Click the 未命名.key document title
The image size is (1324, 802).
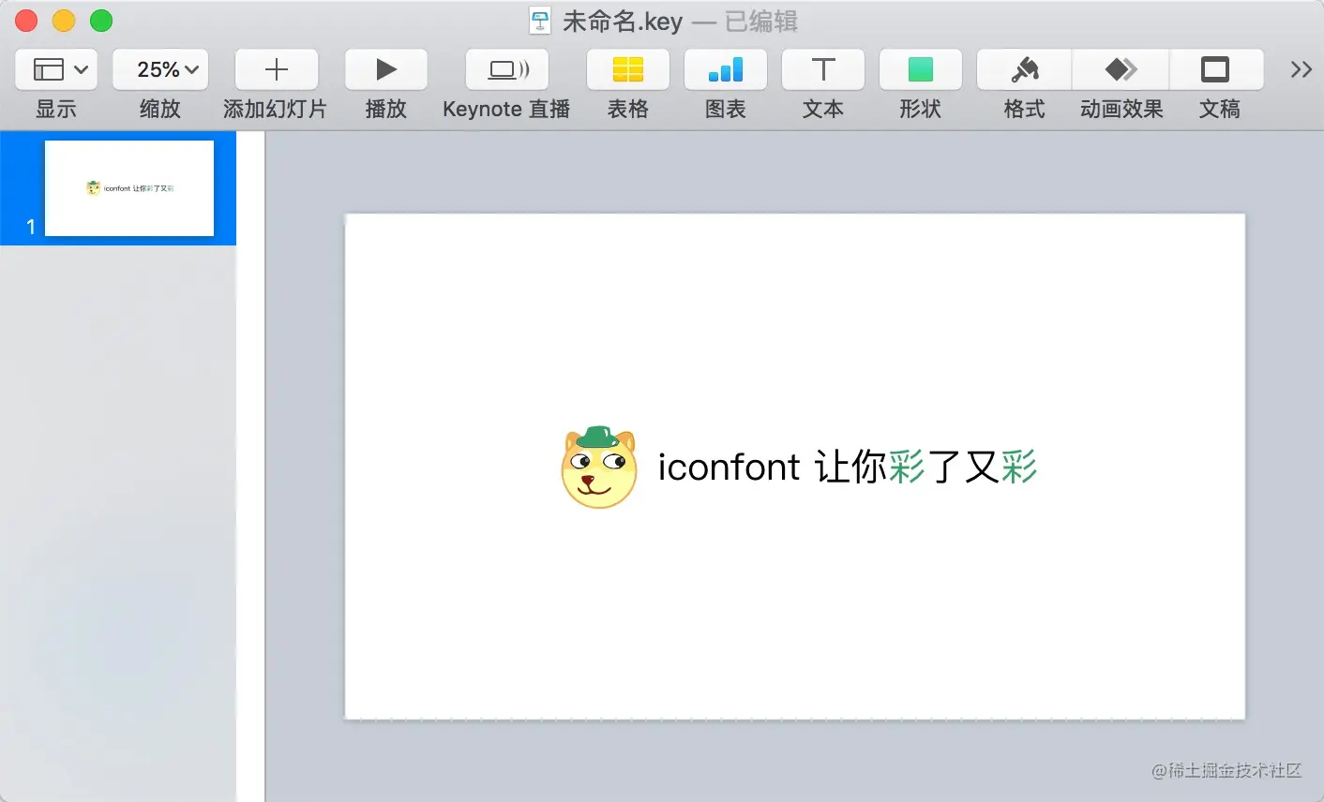point(623,21)
